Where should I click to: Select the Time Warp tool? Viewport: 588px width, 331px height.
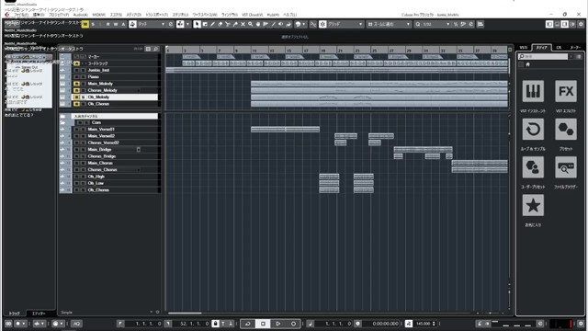click(266, 24)
